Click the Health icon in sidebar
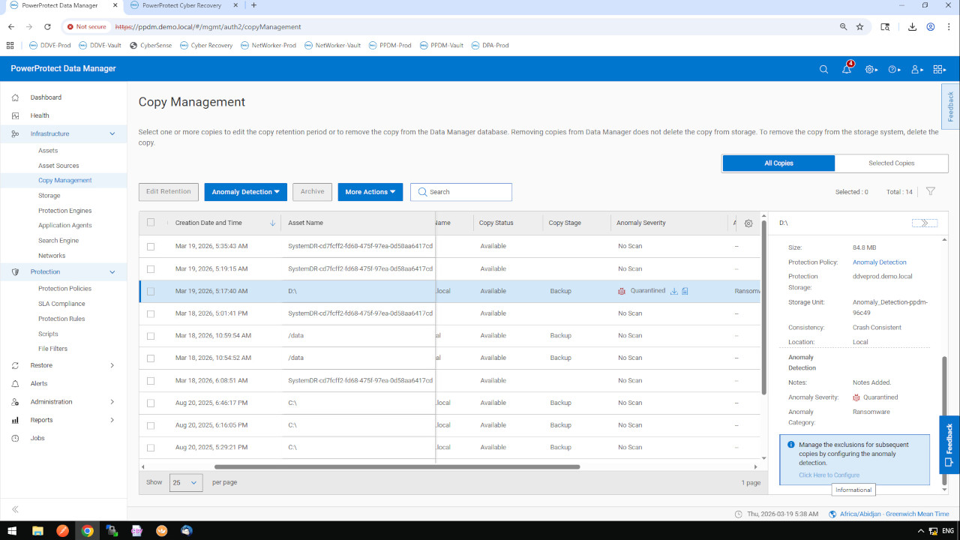This screenshot has width=960, height=540. coord(16,115)
